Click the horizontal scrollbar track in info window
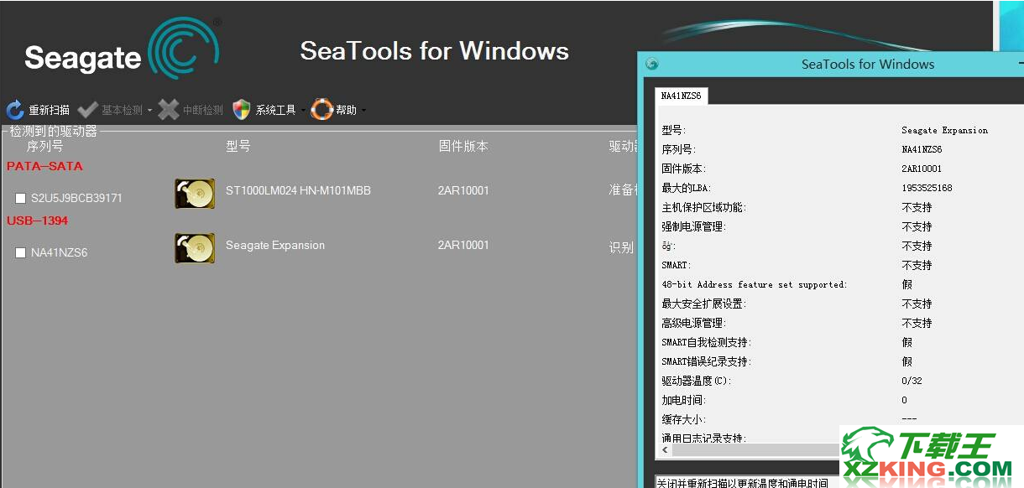Viewport: 1024px width, 488px height. [755, 450]
